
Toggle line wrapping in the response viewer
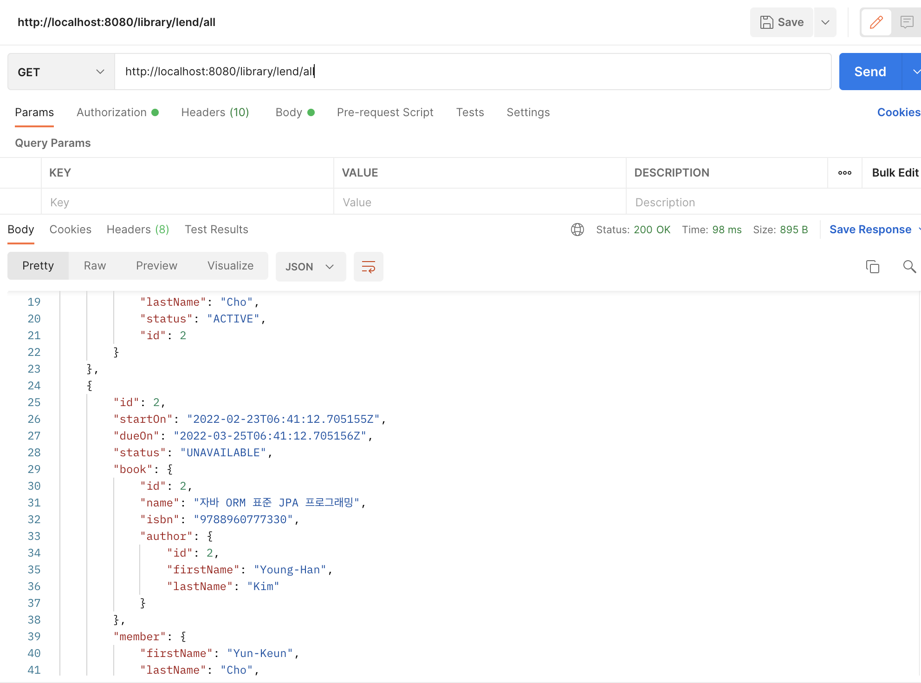[x=368, y=267]
